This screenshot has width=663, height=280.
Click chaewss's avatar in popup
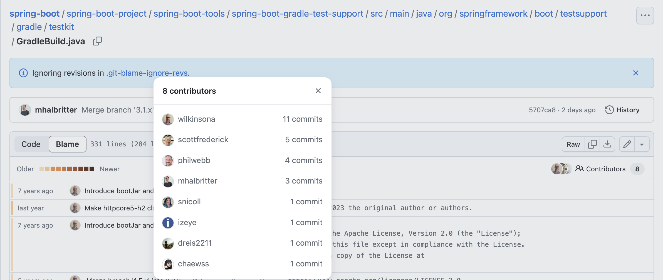[168, 264]
